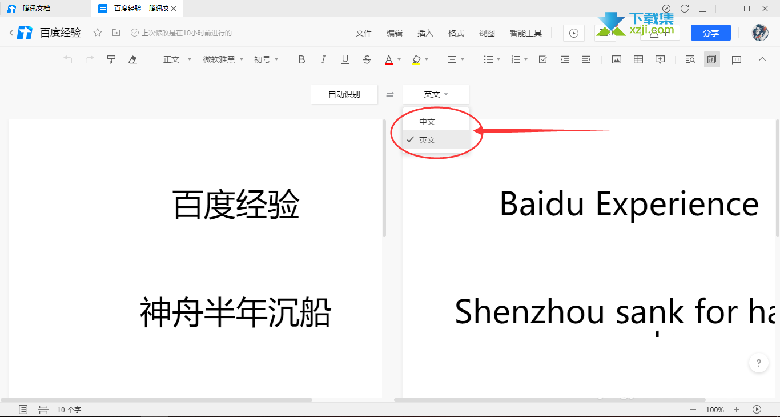Toggle bold formatting
780x417 pixels.
(302, 59)
